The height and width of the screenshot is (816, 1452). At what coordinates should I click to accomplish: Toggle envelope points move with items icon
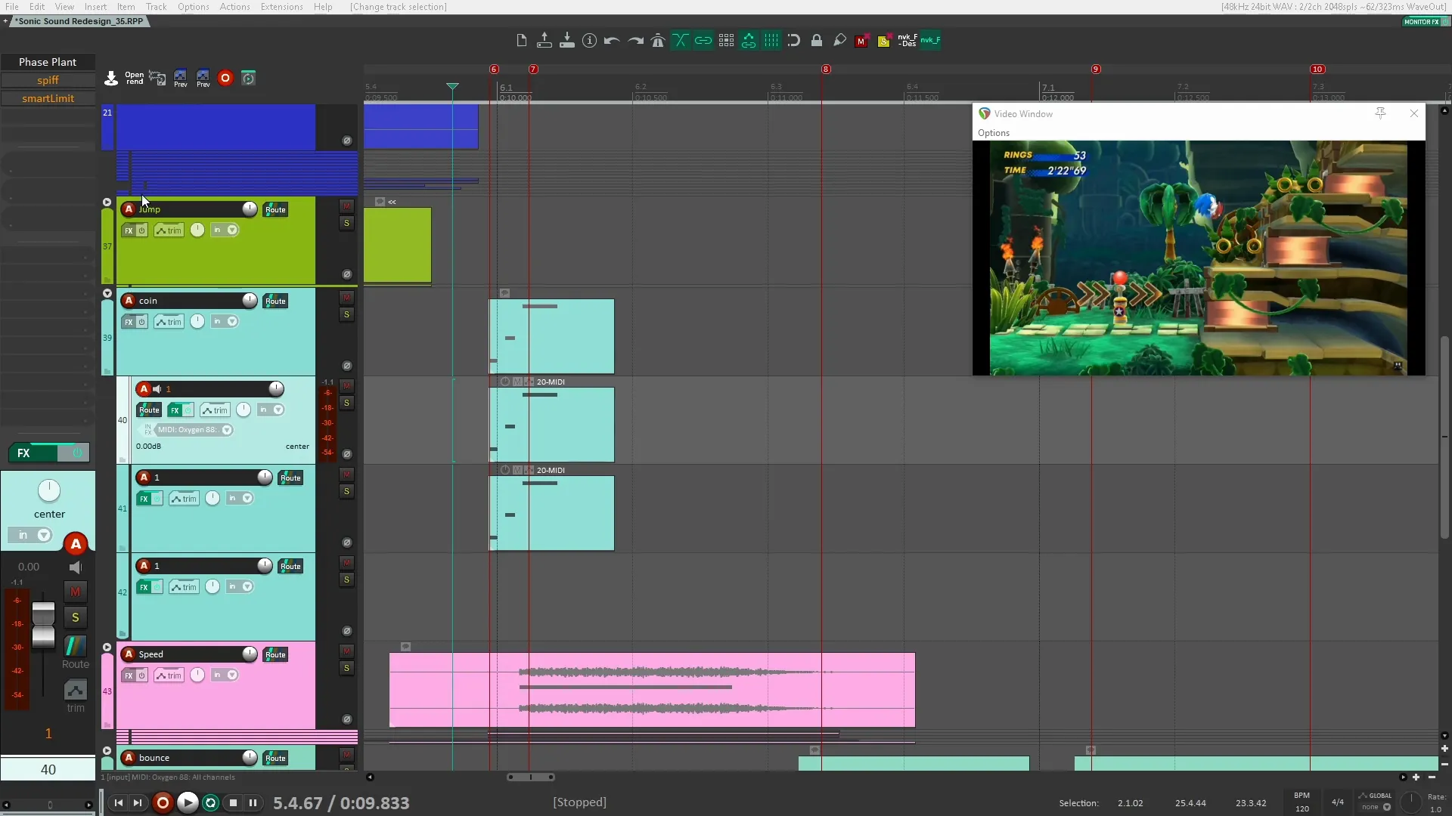click(x=749, y=41)
